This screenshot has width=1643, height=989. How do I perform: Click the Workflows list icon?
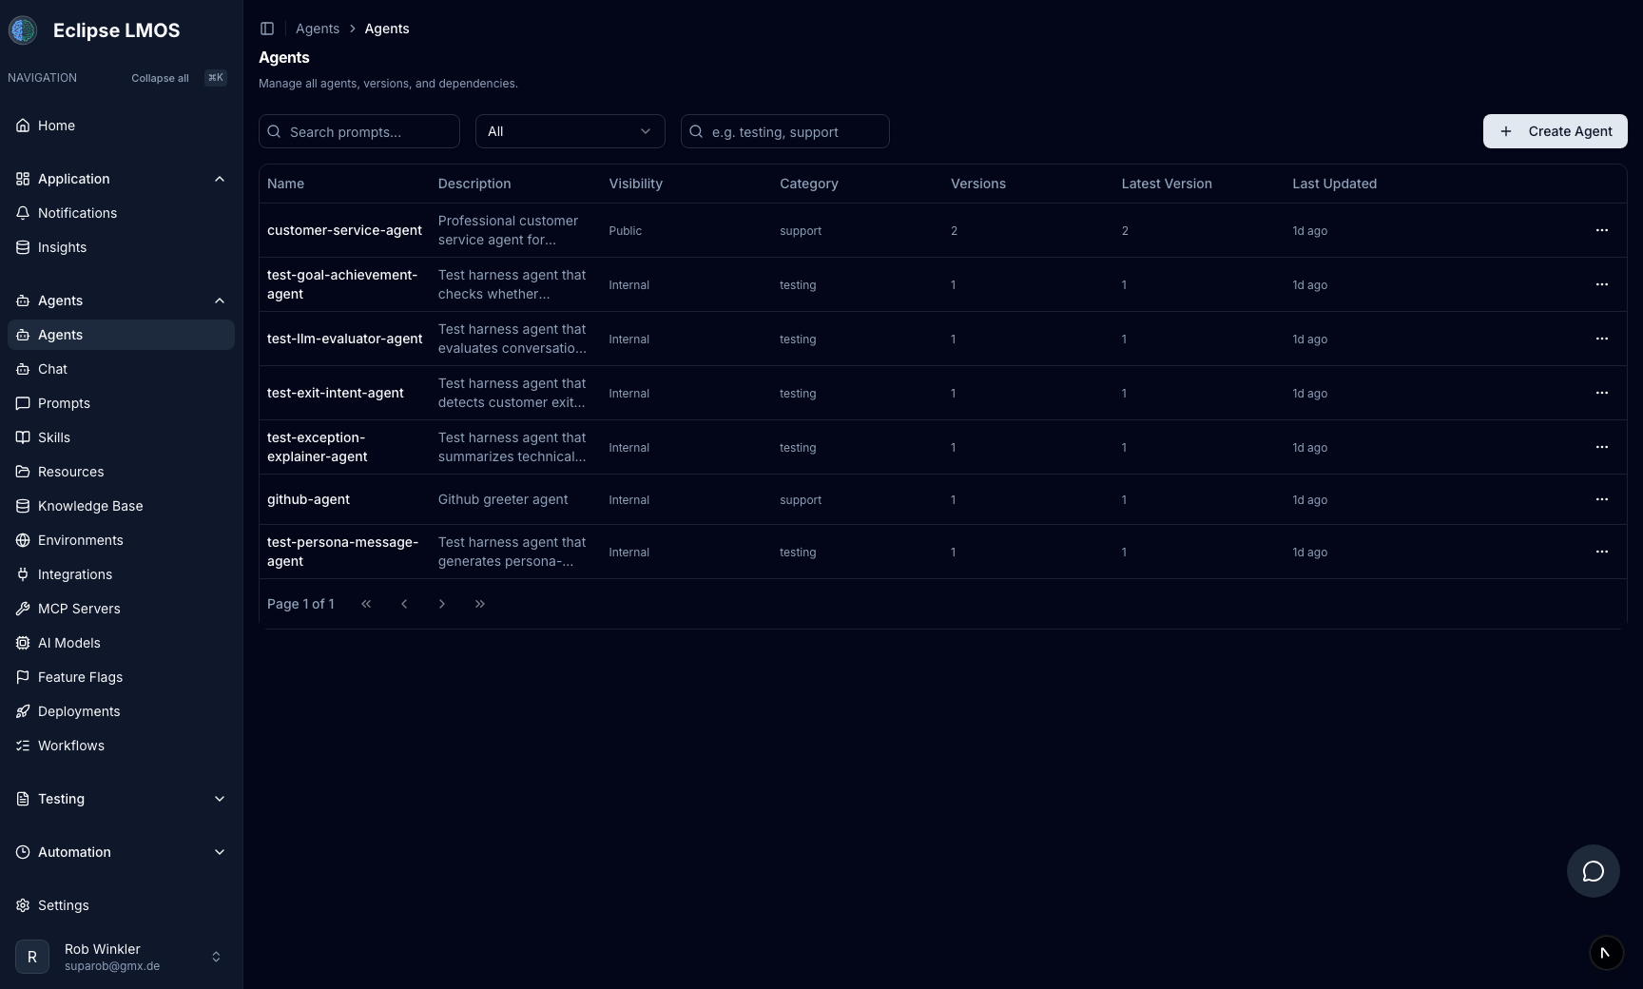(23, 746)
